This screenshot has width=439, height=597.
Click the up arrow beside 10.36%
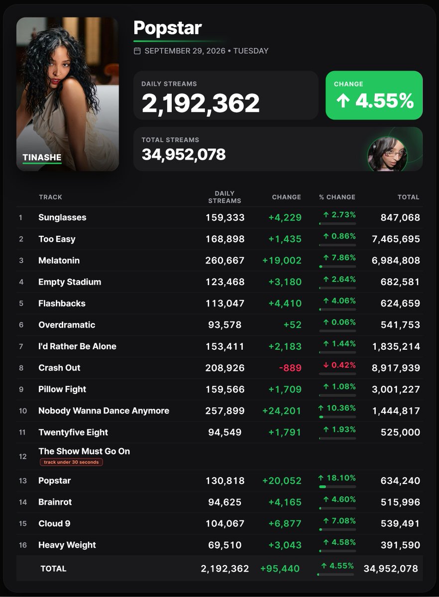click(x=321, y=408)
